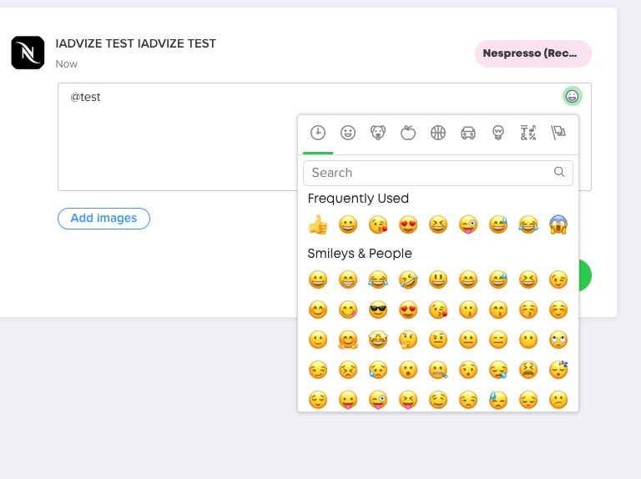Image resolution: width=641 pixels, height=479 pixels.
Task: Click the "Now" timestamp
Action: click(66, 64)
